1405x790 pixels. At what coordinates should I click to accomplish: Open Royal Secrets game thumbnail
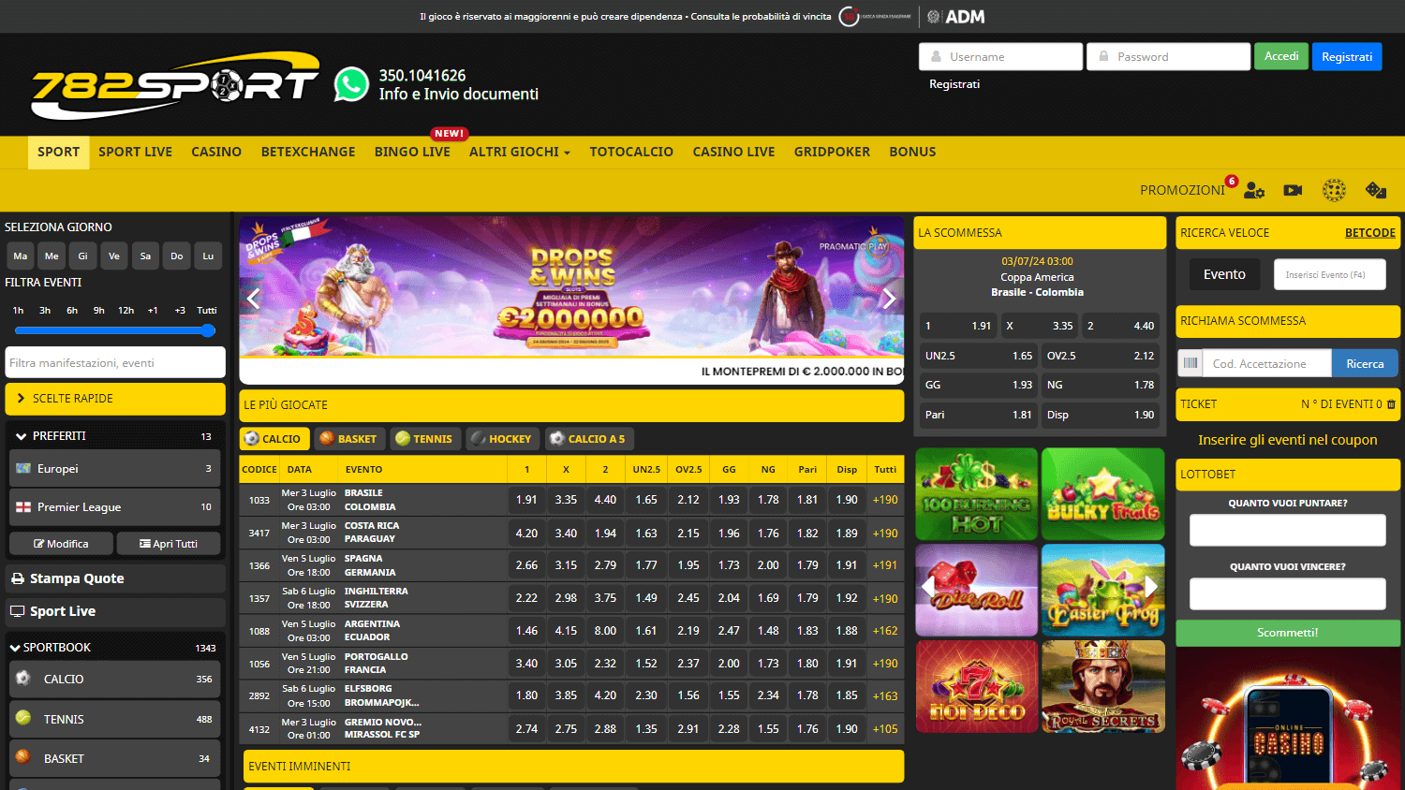[1103, 686]
